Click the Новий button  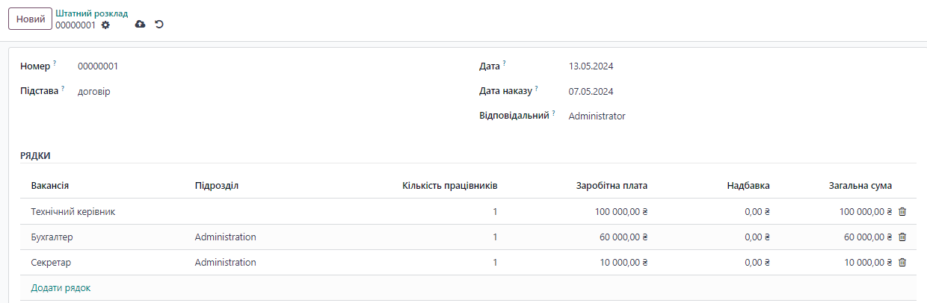(30, 19)
